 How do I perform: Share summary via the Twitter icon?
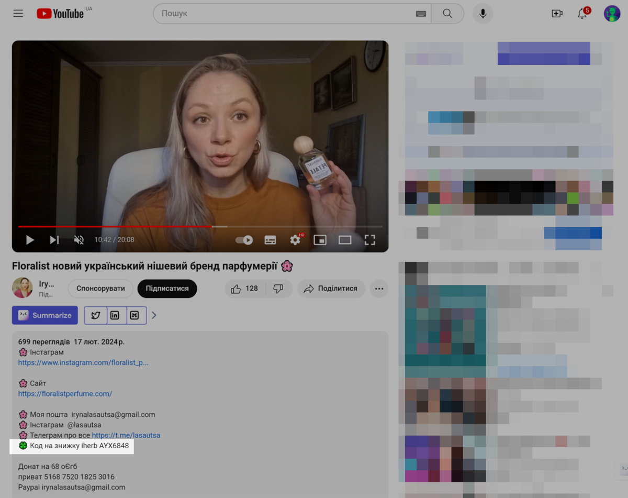95,315
